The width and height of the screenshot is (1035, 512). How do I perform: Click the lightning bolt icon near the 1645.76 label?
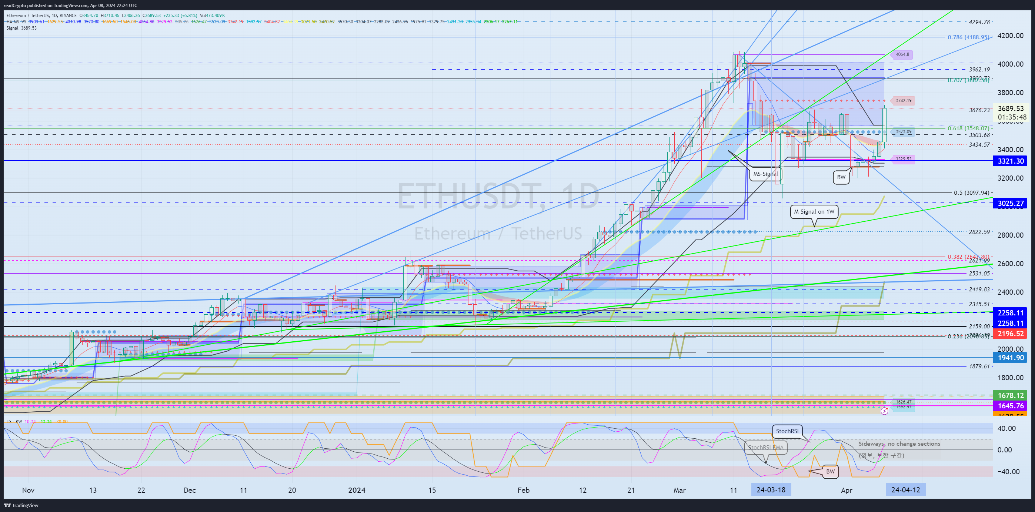[x=884, y=411]
